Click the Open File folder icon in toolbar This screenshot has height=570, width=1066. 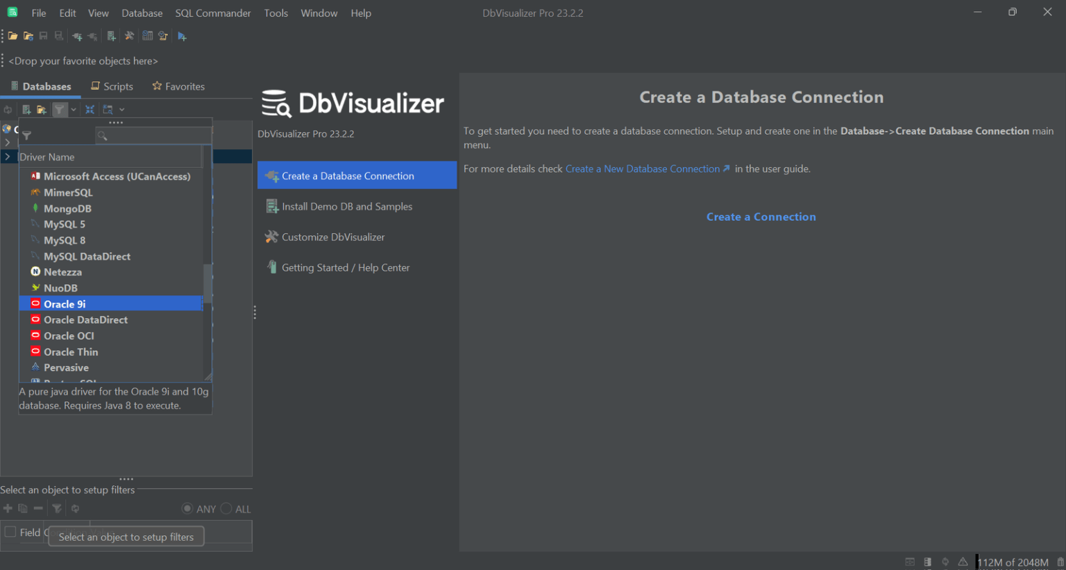[x=12, y=36]
